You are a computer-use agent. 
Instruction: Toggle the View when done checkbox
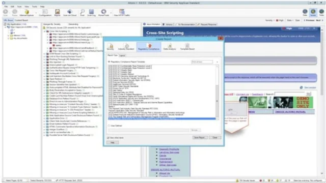coord(108,138)
